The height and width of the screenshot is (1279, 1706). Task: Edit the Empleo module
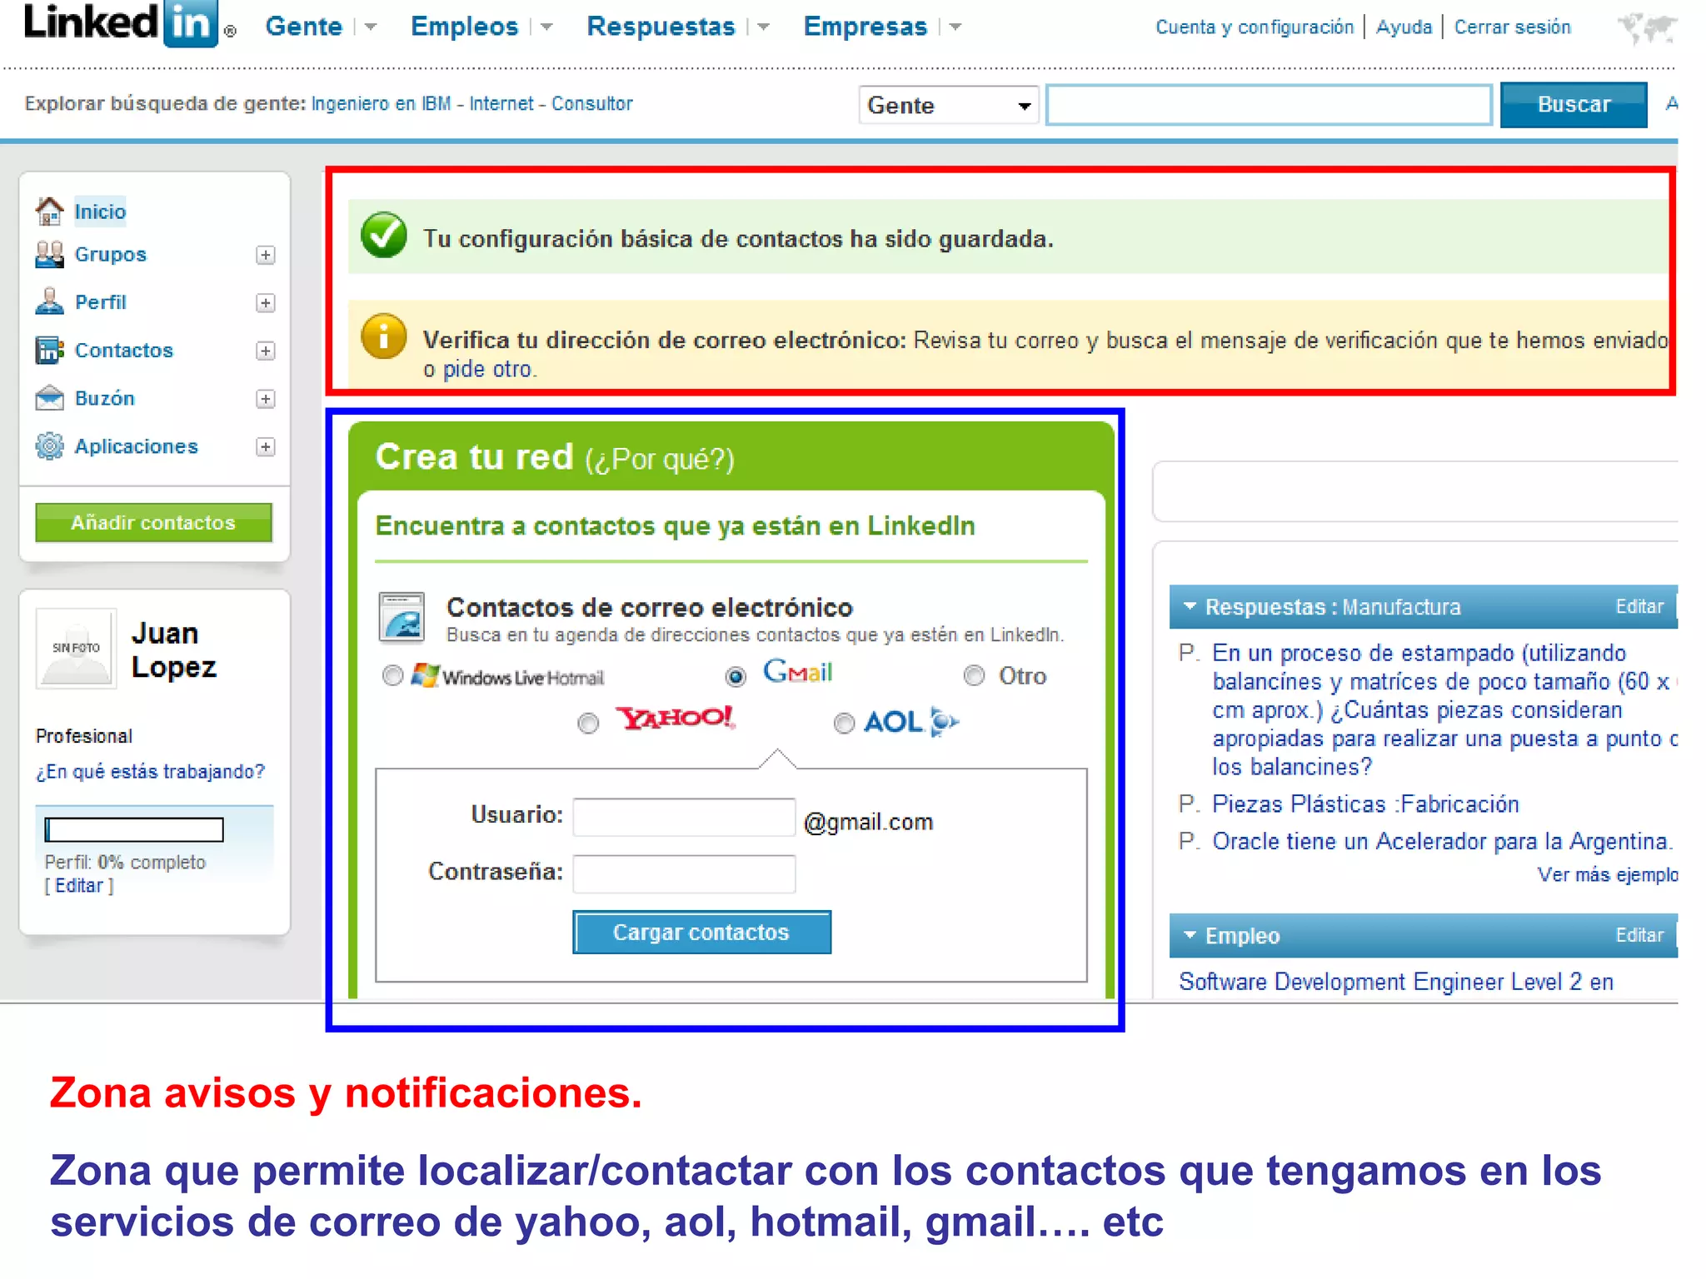point(1639,935)
